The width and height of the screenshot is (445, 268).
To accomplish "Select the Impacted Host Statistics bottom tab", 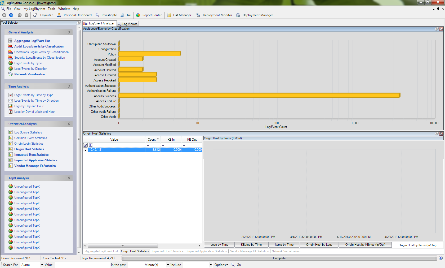I will tap(167, 251).
